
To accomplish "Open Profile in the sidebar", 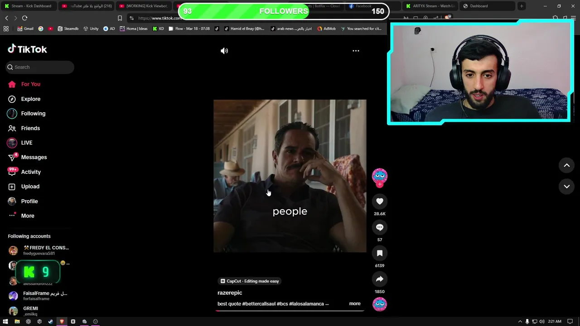I will [30, 201].
